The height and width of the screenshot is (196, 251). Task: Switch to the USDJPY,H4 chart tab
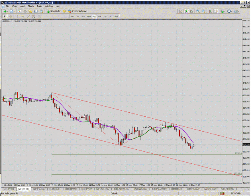(87, 189)
